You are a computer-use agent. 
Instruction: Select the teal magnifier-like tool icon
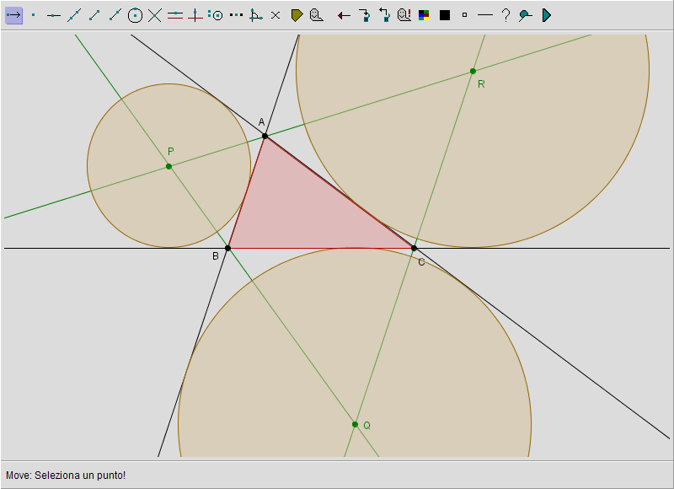point(525,15)
